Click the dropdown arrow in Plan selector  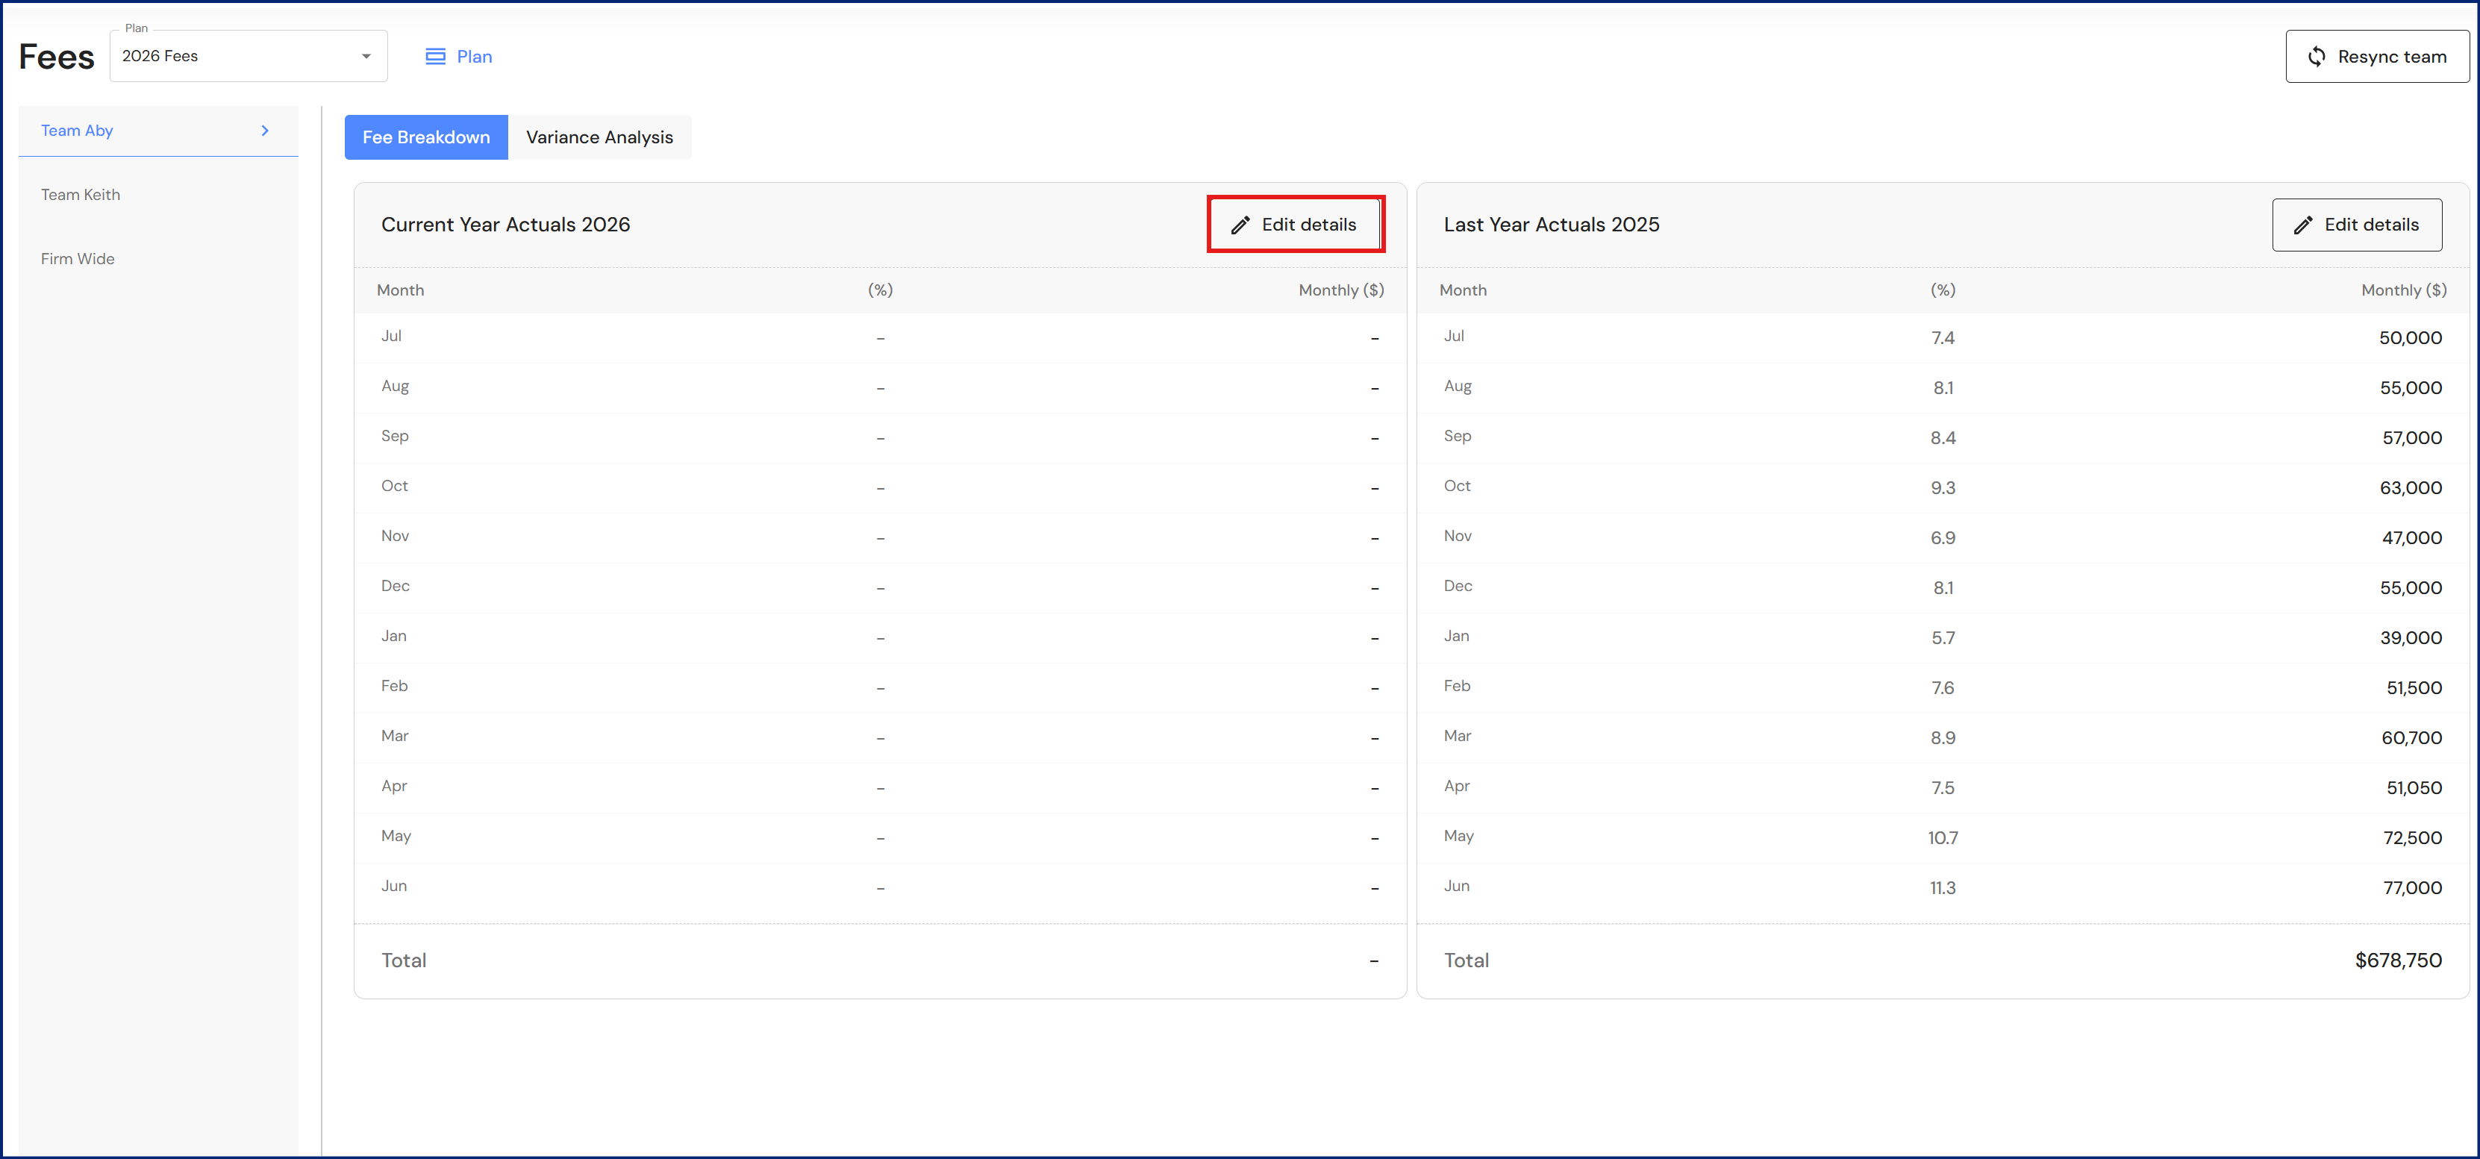click(x=366, y=57)
